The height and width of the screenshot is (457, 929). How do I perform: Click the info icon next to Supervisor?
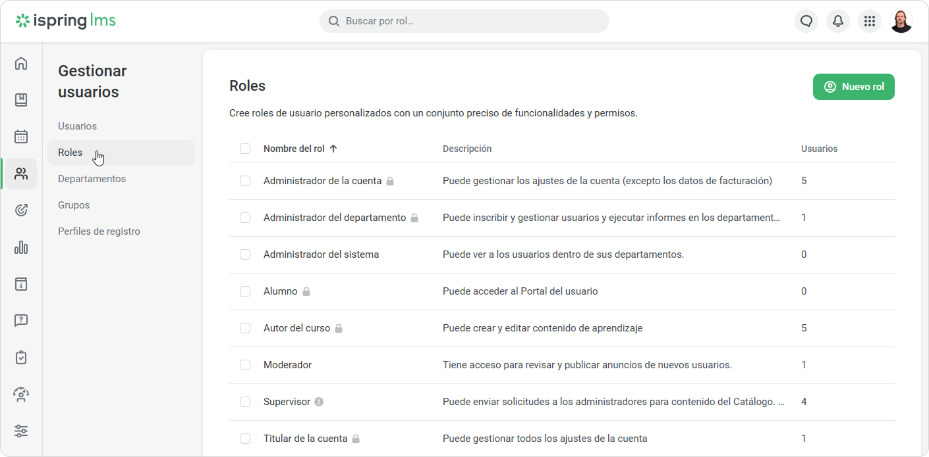pos(319,402)
